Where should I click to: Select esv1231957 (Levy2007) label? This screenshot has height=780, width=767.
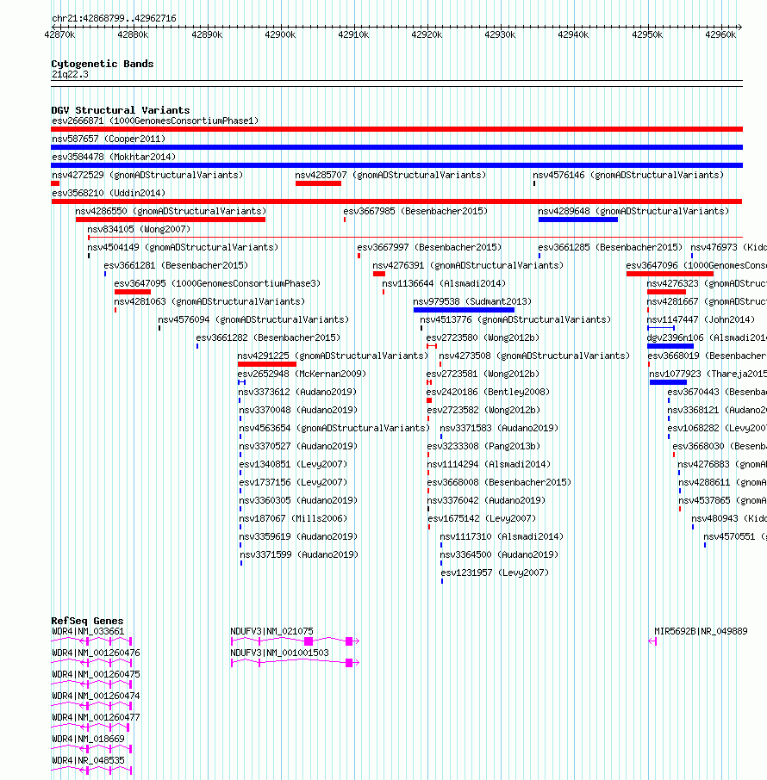[495, 573]
